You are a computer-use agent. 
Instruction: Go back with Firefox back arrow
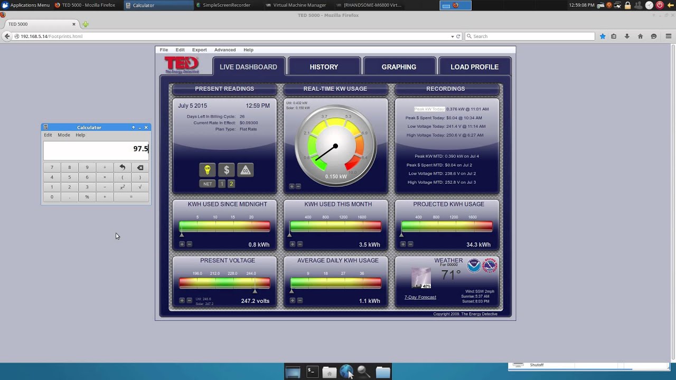pos(7,36)
